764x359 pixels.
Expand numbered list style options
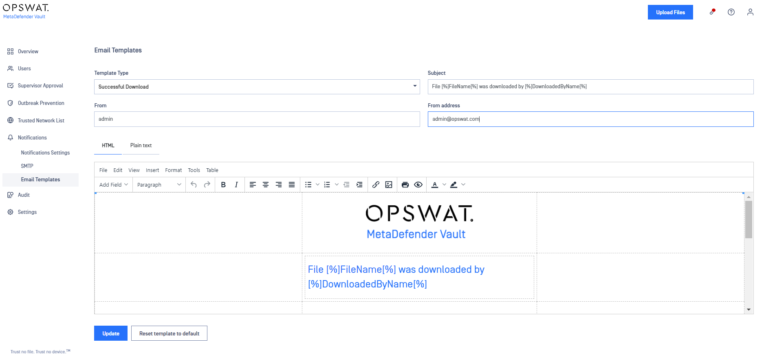click(x=337, y=185)
